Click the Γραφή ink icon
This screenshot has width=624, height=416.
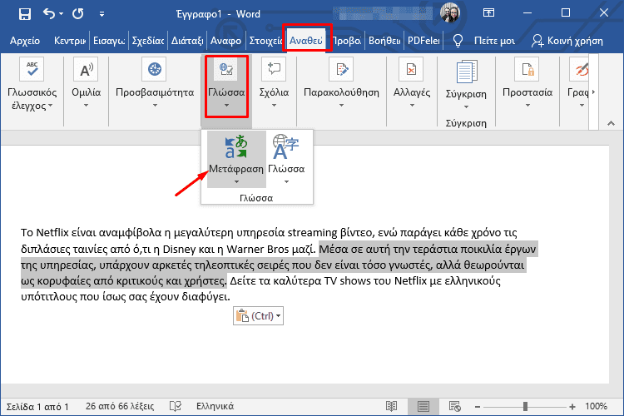click(x=579, y=69)
